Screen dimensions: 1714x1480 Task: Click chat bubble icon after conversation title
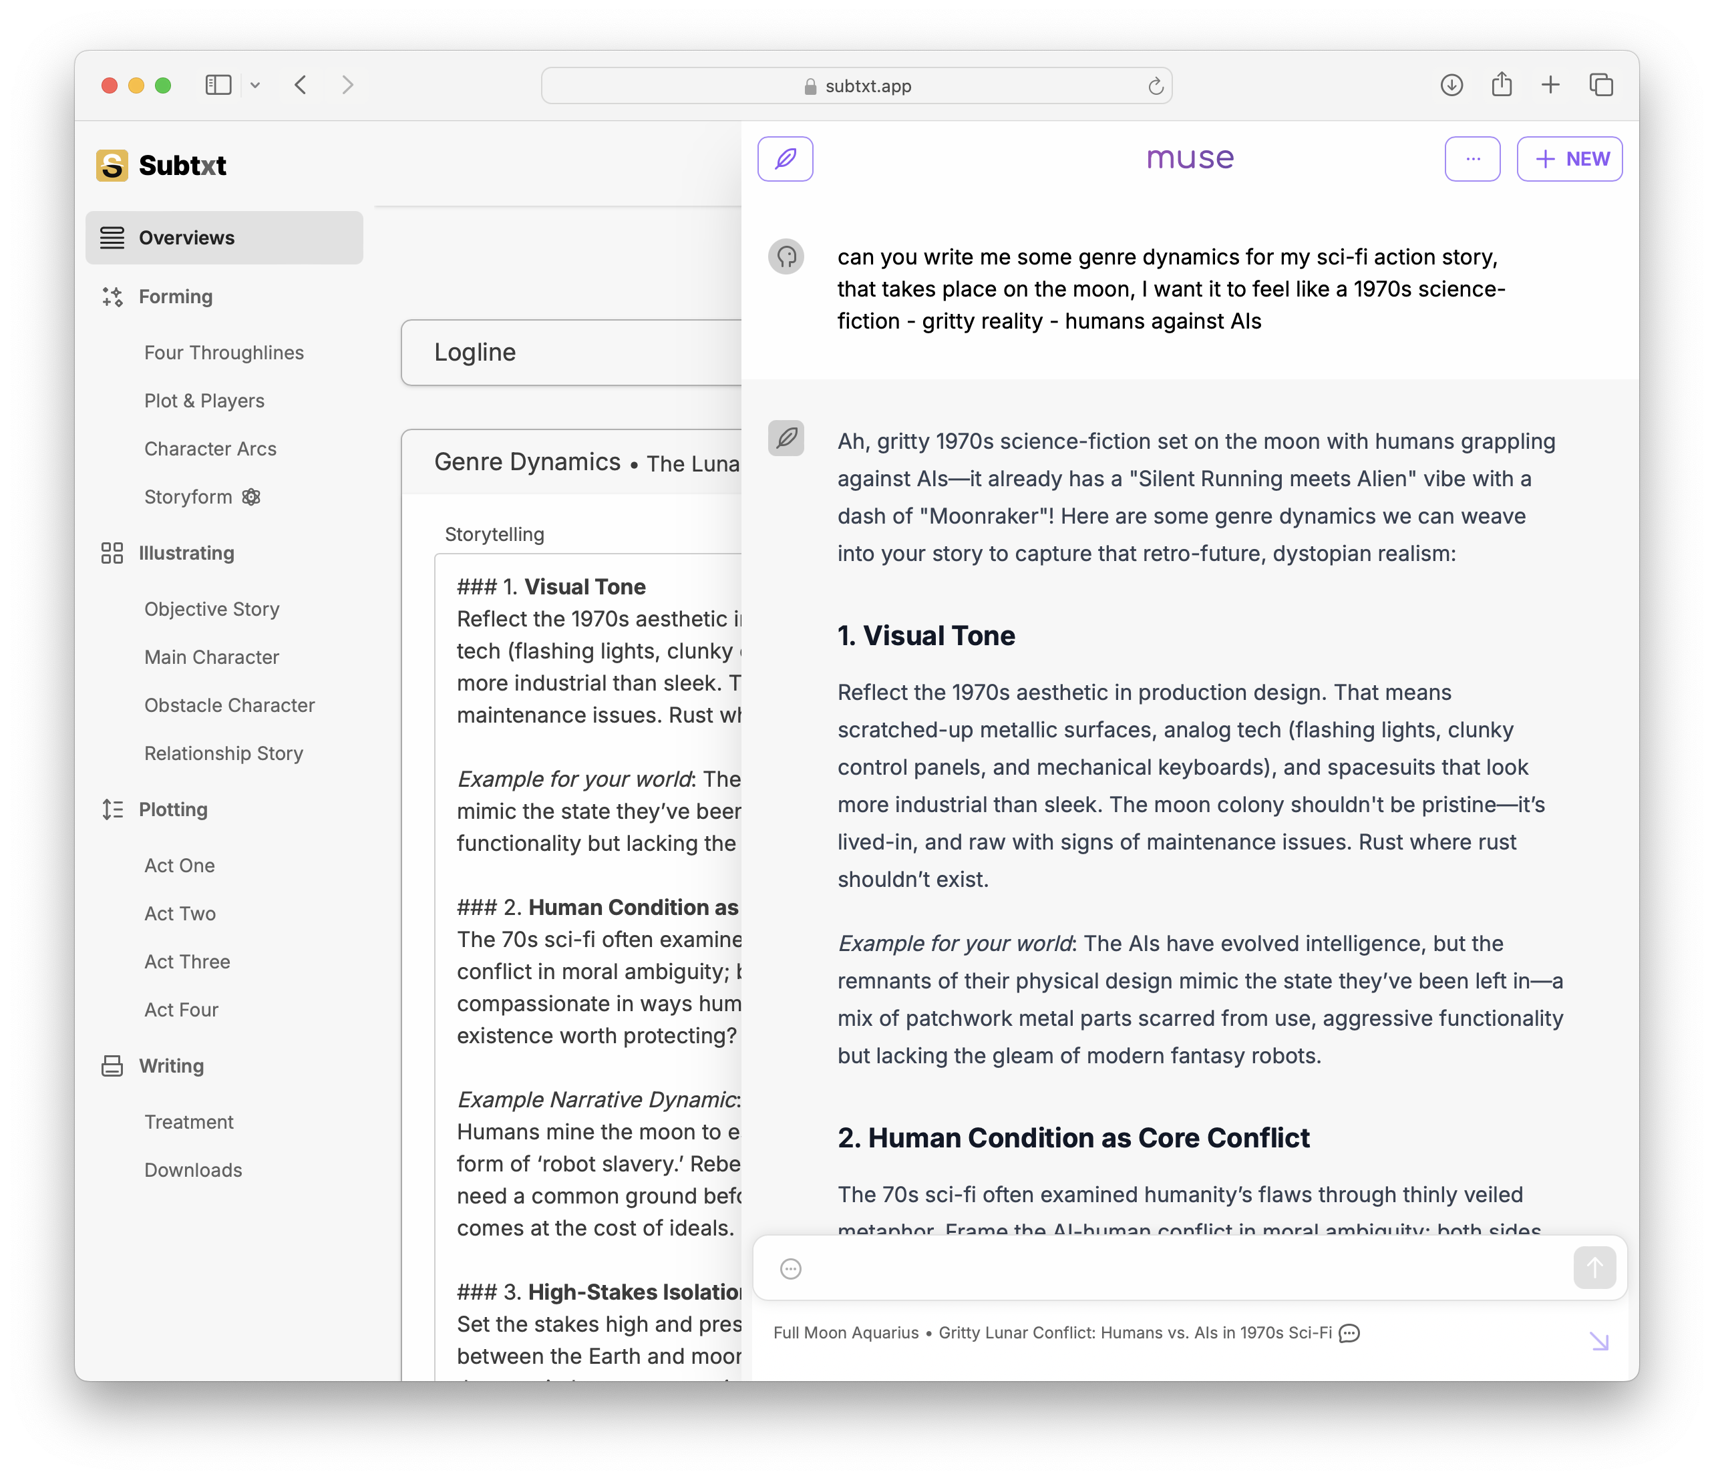[x=1349, y=1333]
